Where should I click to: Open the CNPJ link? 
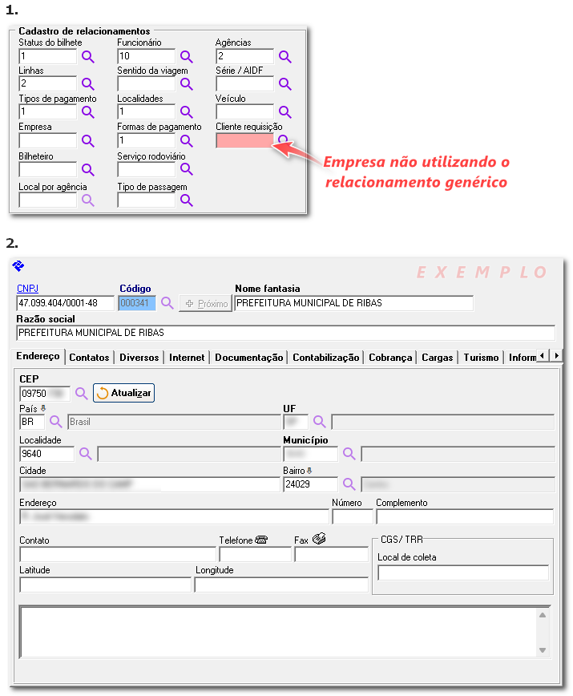click(27, 289)
